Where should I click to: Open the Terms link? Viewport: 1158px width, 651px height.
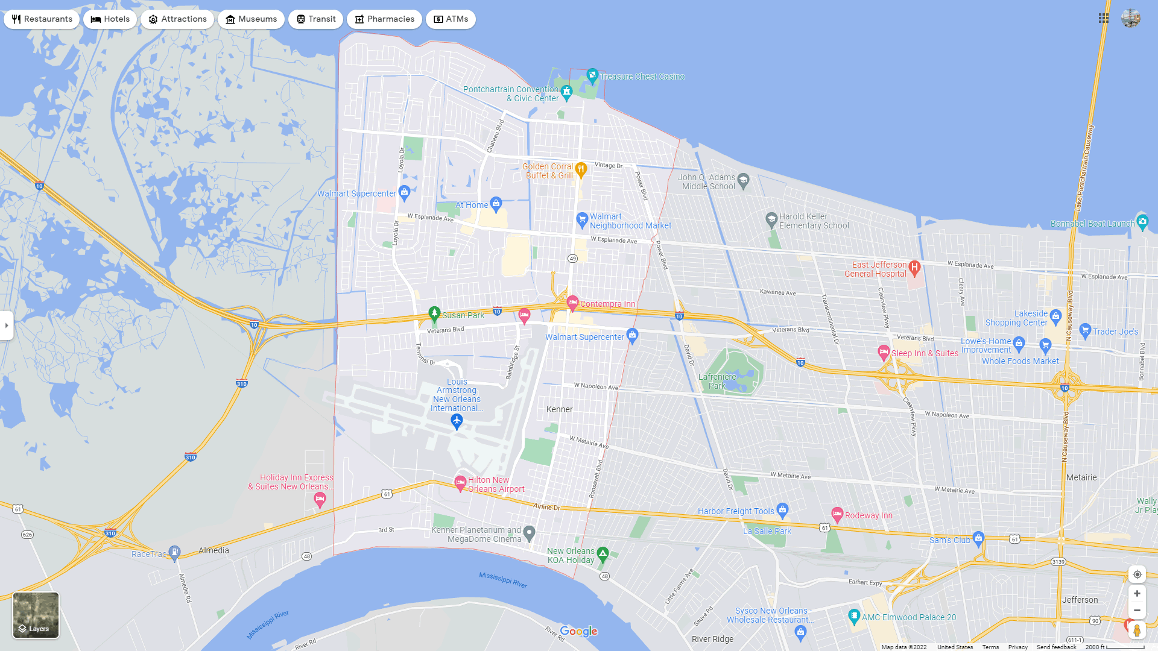[990, 647]
